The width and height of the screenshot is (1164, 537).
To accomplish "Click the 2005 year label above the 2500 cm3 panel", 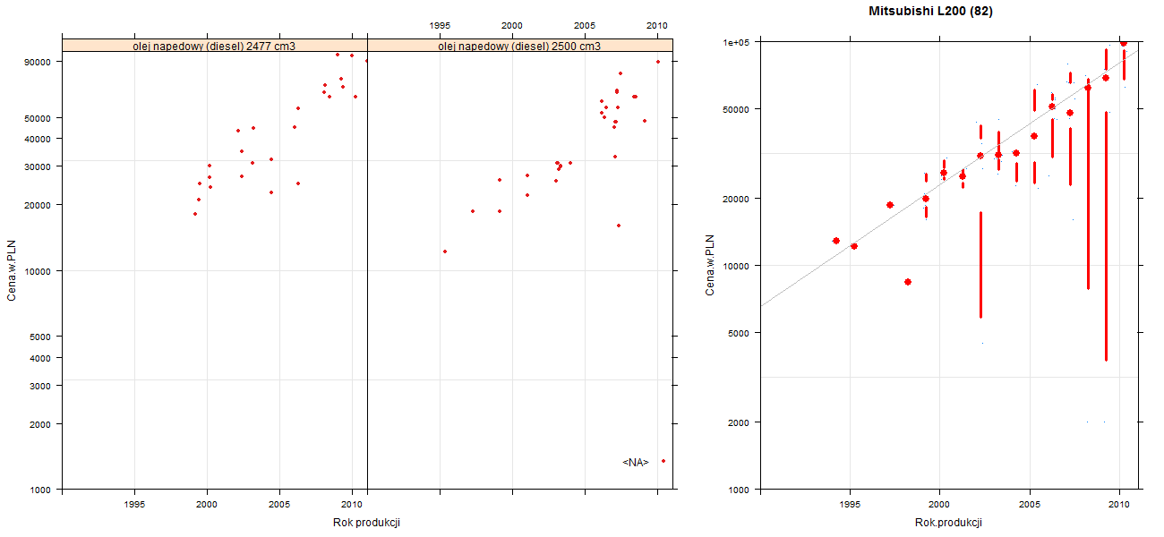I will (585, 25).
